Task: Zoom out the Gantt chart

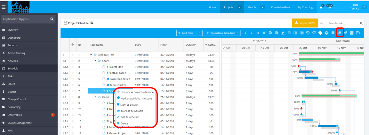Action: (270, 33)
